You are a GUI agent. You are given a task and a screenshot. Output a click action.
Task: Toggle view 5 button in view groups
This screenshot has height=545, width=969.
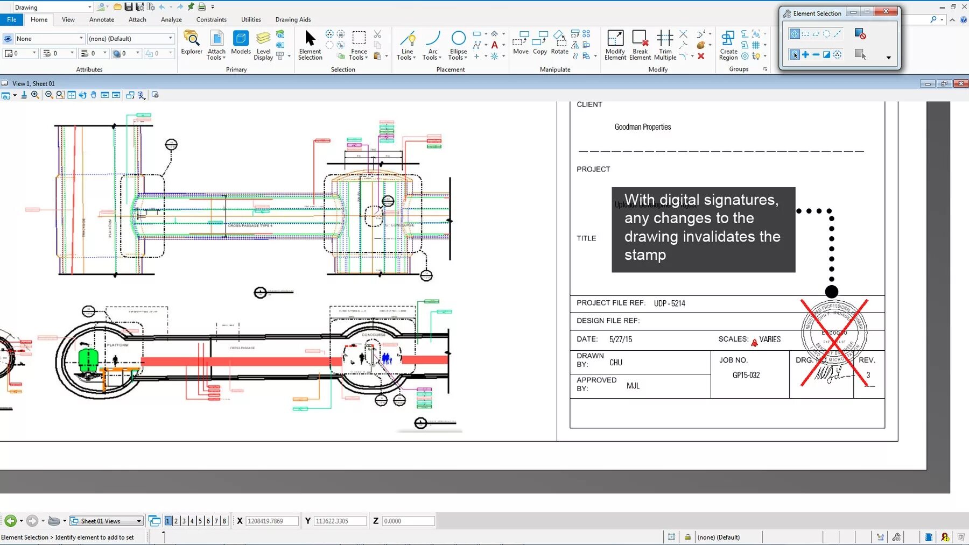(x=200, y=521)
